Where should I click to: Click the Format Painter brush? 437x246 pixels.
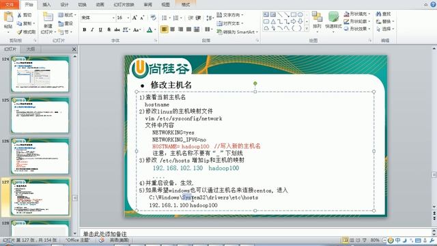20,32
